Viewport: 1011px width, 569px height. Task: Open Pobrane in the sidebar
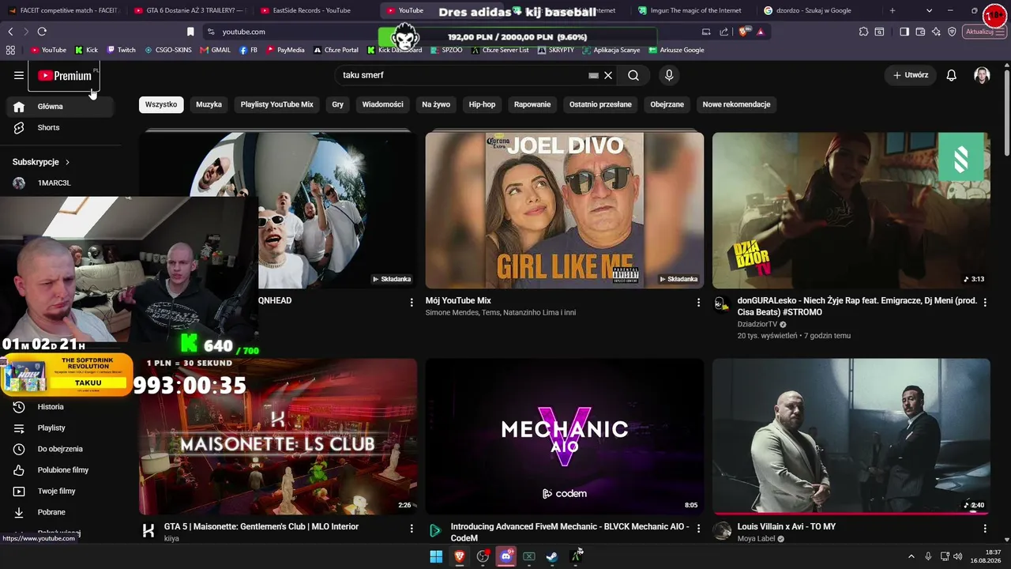click(x=61, y=512)
